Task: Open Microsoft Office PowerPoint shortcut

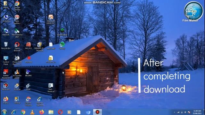Action: point(51,19)
